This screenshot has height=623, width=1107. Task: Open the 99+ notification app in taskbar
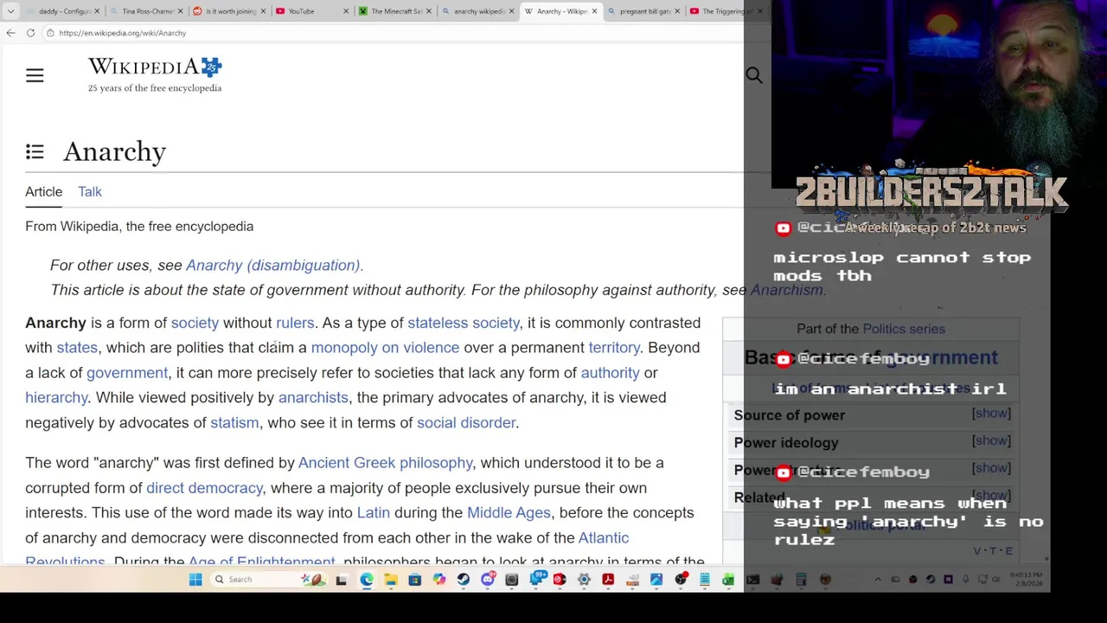tap(537, 578)
